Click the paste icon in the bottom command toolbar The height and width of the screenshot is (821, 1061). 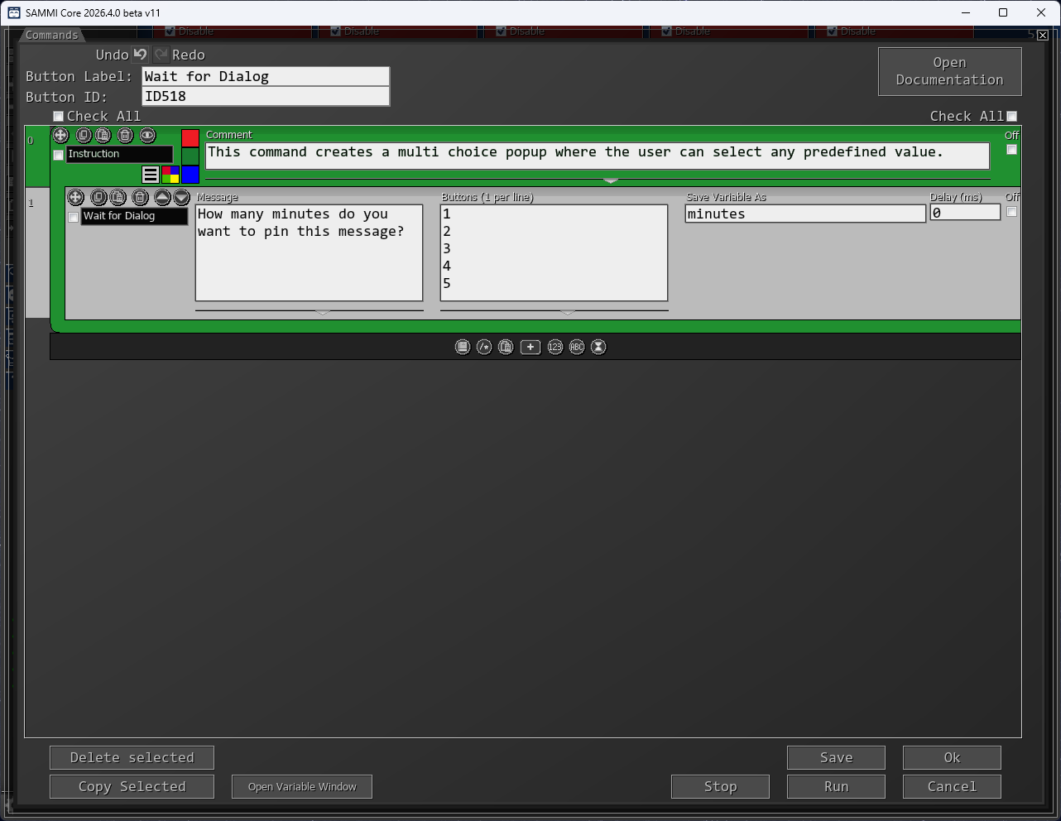tap(506, 347)
